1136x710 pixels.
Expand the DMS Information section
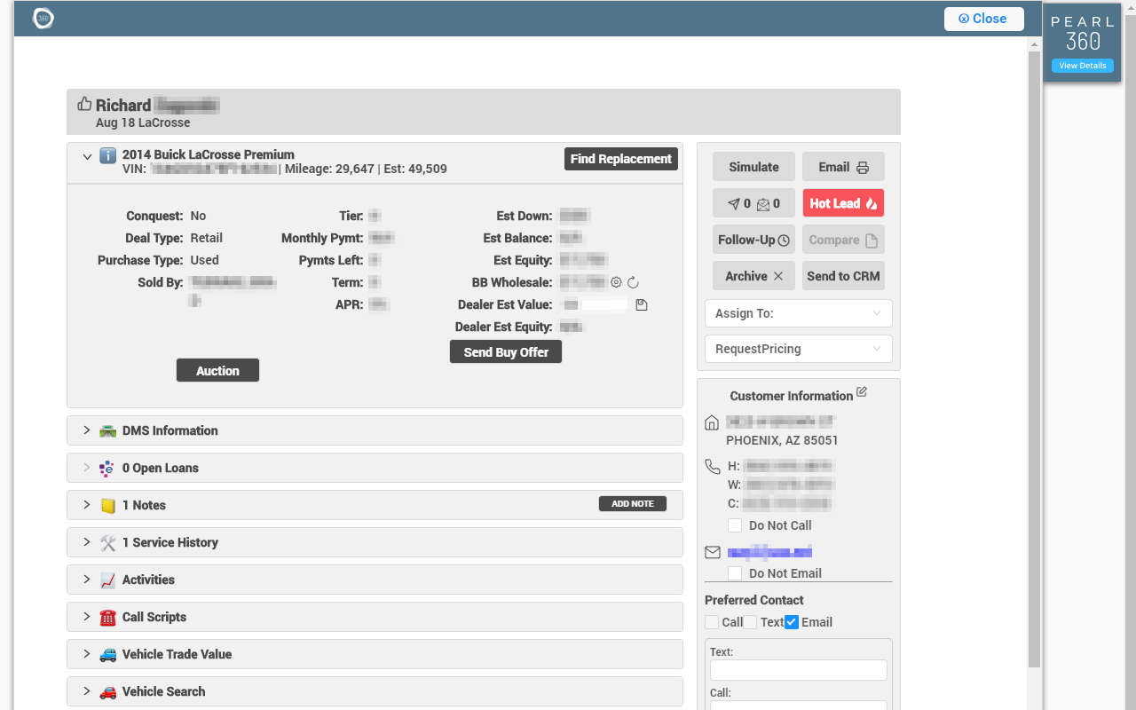pos(170,430)
